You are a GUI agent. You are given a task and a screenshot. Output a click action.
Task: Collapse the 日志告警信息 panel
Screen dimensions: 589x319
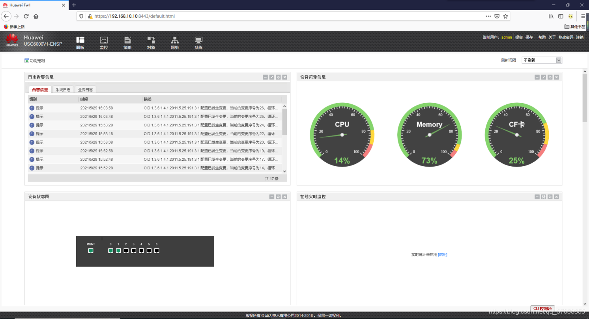tap(266, 77)
